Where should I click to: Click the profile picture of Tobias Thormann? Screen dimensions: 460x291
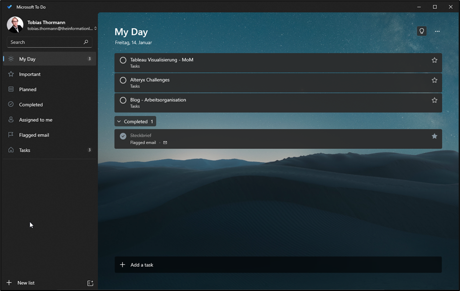coord(15,25)
